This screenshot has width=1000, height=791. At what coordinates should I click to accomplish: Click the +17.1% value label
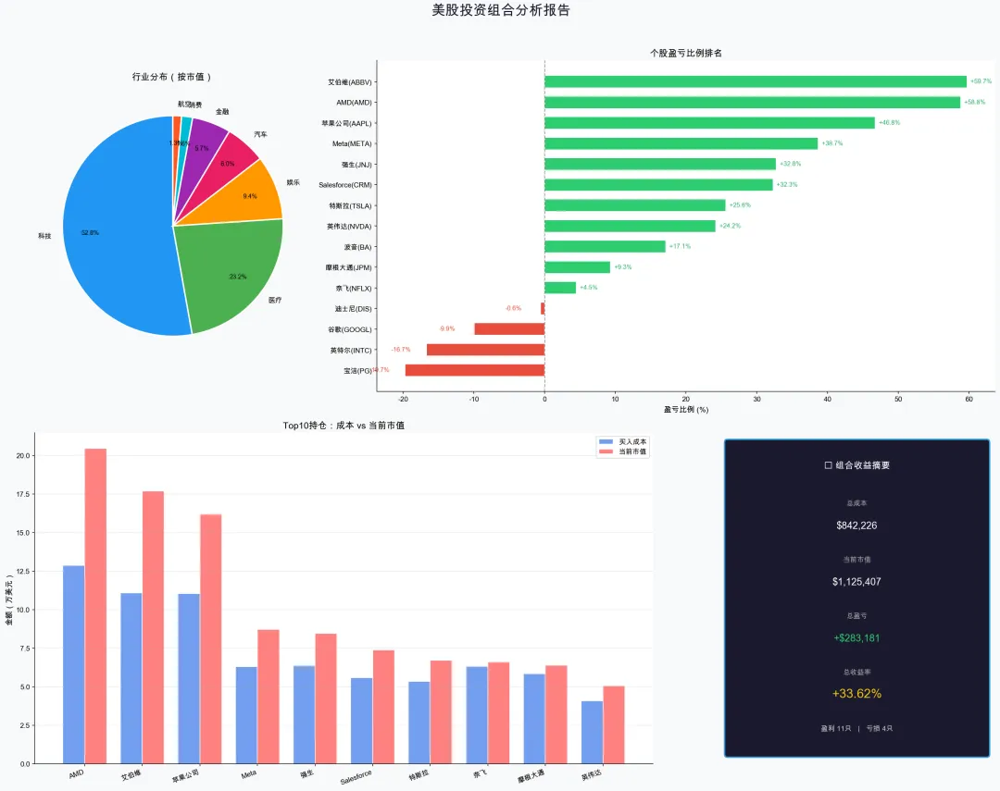tap(680, 246)
